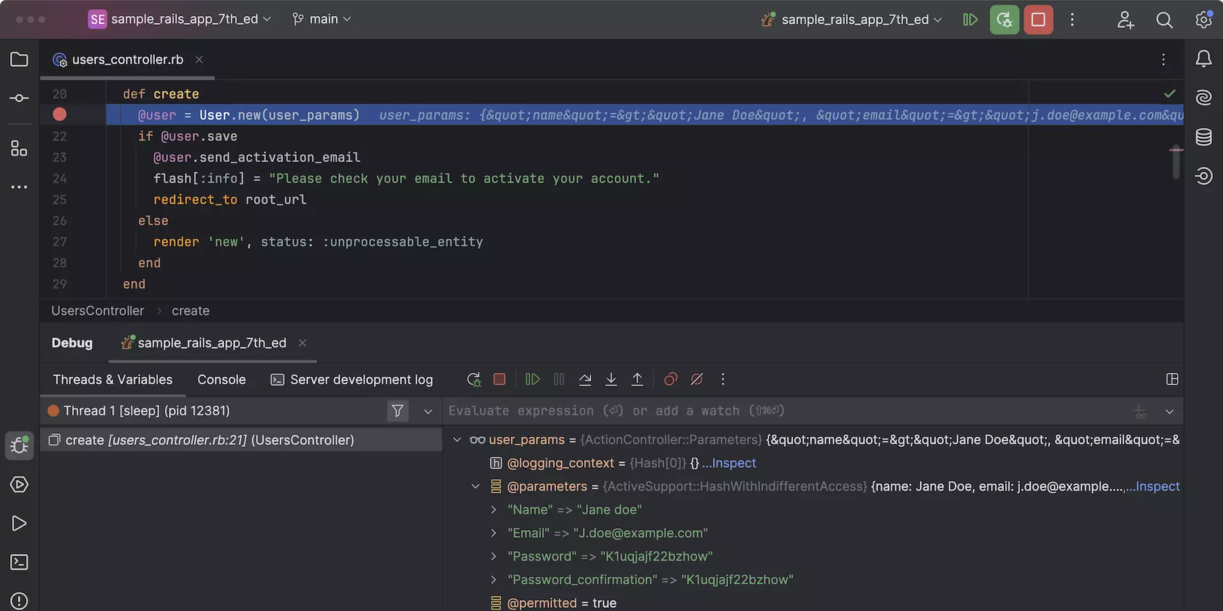This screenshot has width=1223, height=611.
Task: Open the Terminal tool window
Action: point(19,562)
